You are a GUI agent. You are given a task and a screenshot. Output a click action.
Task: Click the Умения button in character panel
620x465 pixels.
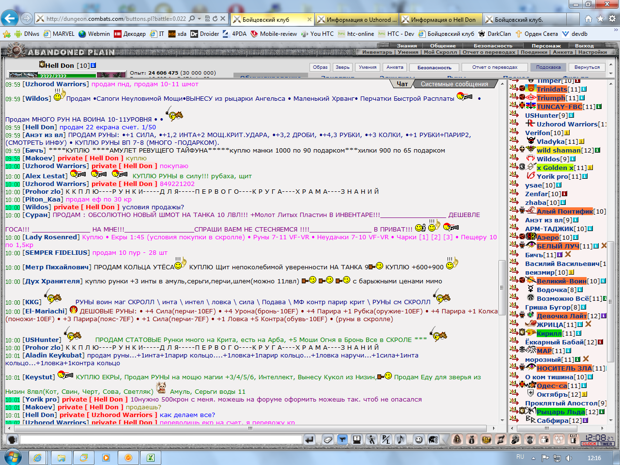point(368,67)
